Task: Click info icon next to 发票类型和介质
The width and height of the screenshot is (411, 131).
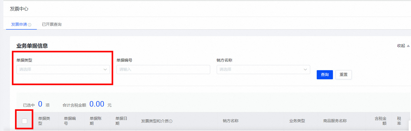Action: [x=171, y=121]
